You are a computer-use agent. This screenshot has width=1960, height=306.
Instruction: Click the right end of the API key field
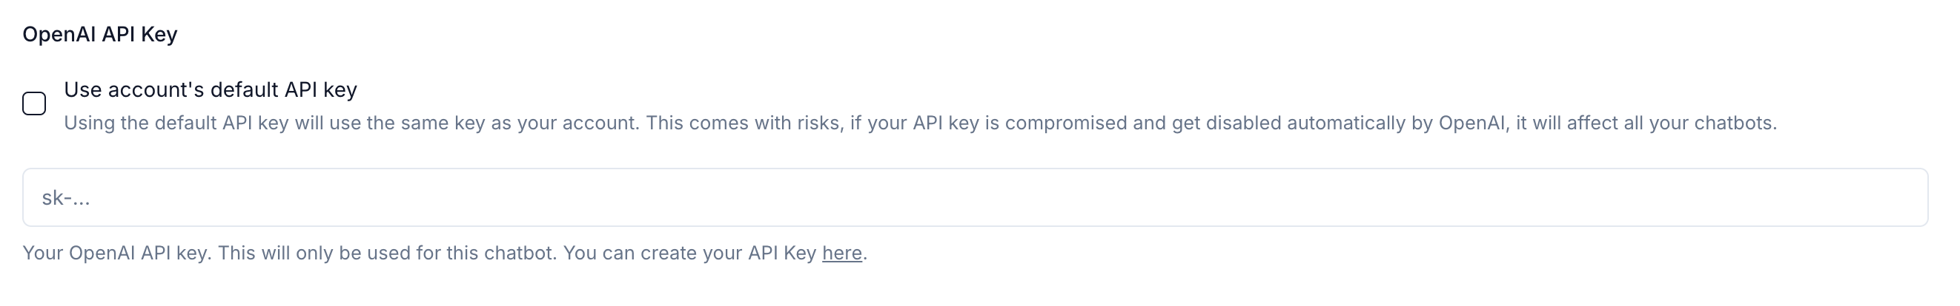[1887, 197]
